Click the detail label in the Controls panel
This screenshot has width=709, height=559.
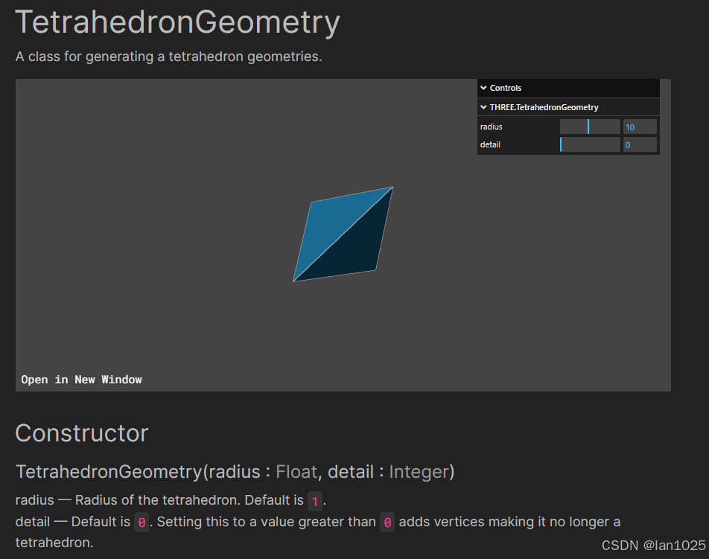point(489,144)
